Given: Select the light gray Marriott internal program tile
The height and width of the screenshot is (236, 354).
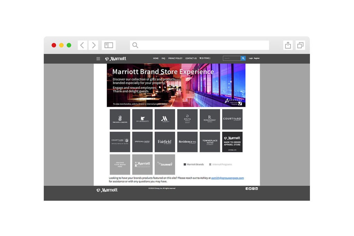Looking at the screenshot, I should point(142,164).
